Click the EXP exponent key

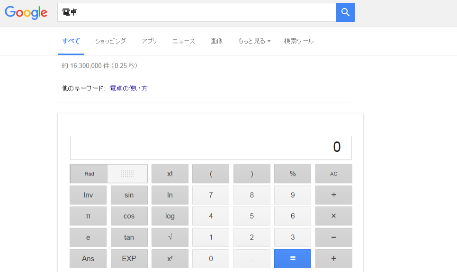129,259
